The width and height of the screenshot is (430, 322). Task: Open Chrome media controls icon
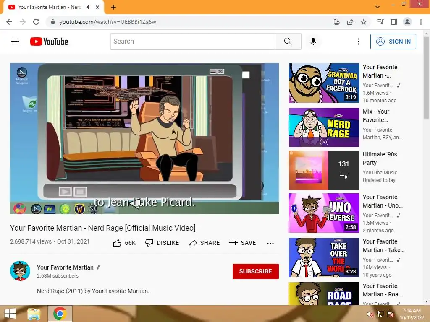[x=380, y=22]
